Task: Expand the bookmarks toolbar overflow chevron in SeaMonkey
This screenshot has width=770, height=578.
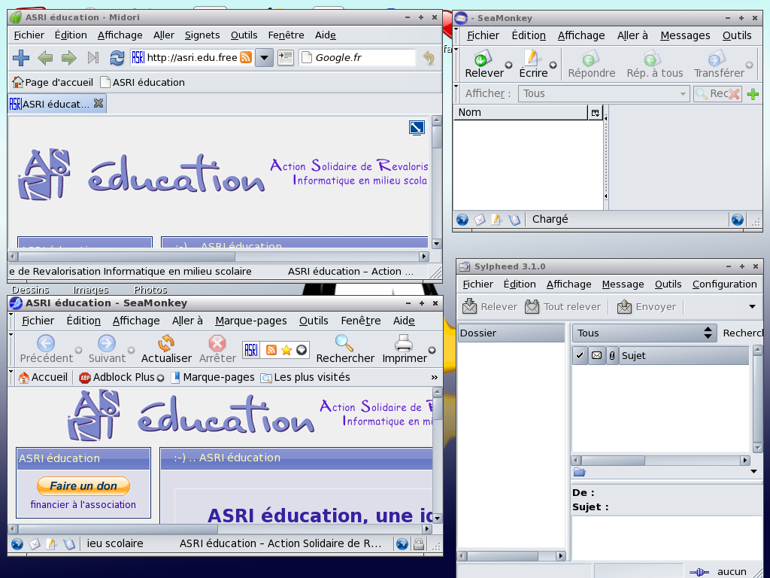Action: [x=434, y=378]
